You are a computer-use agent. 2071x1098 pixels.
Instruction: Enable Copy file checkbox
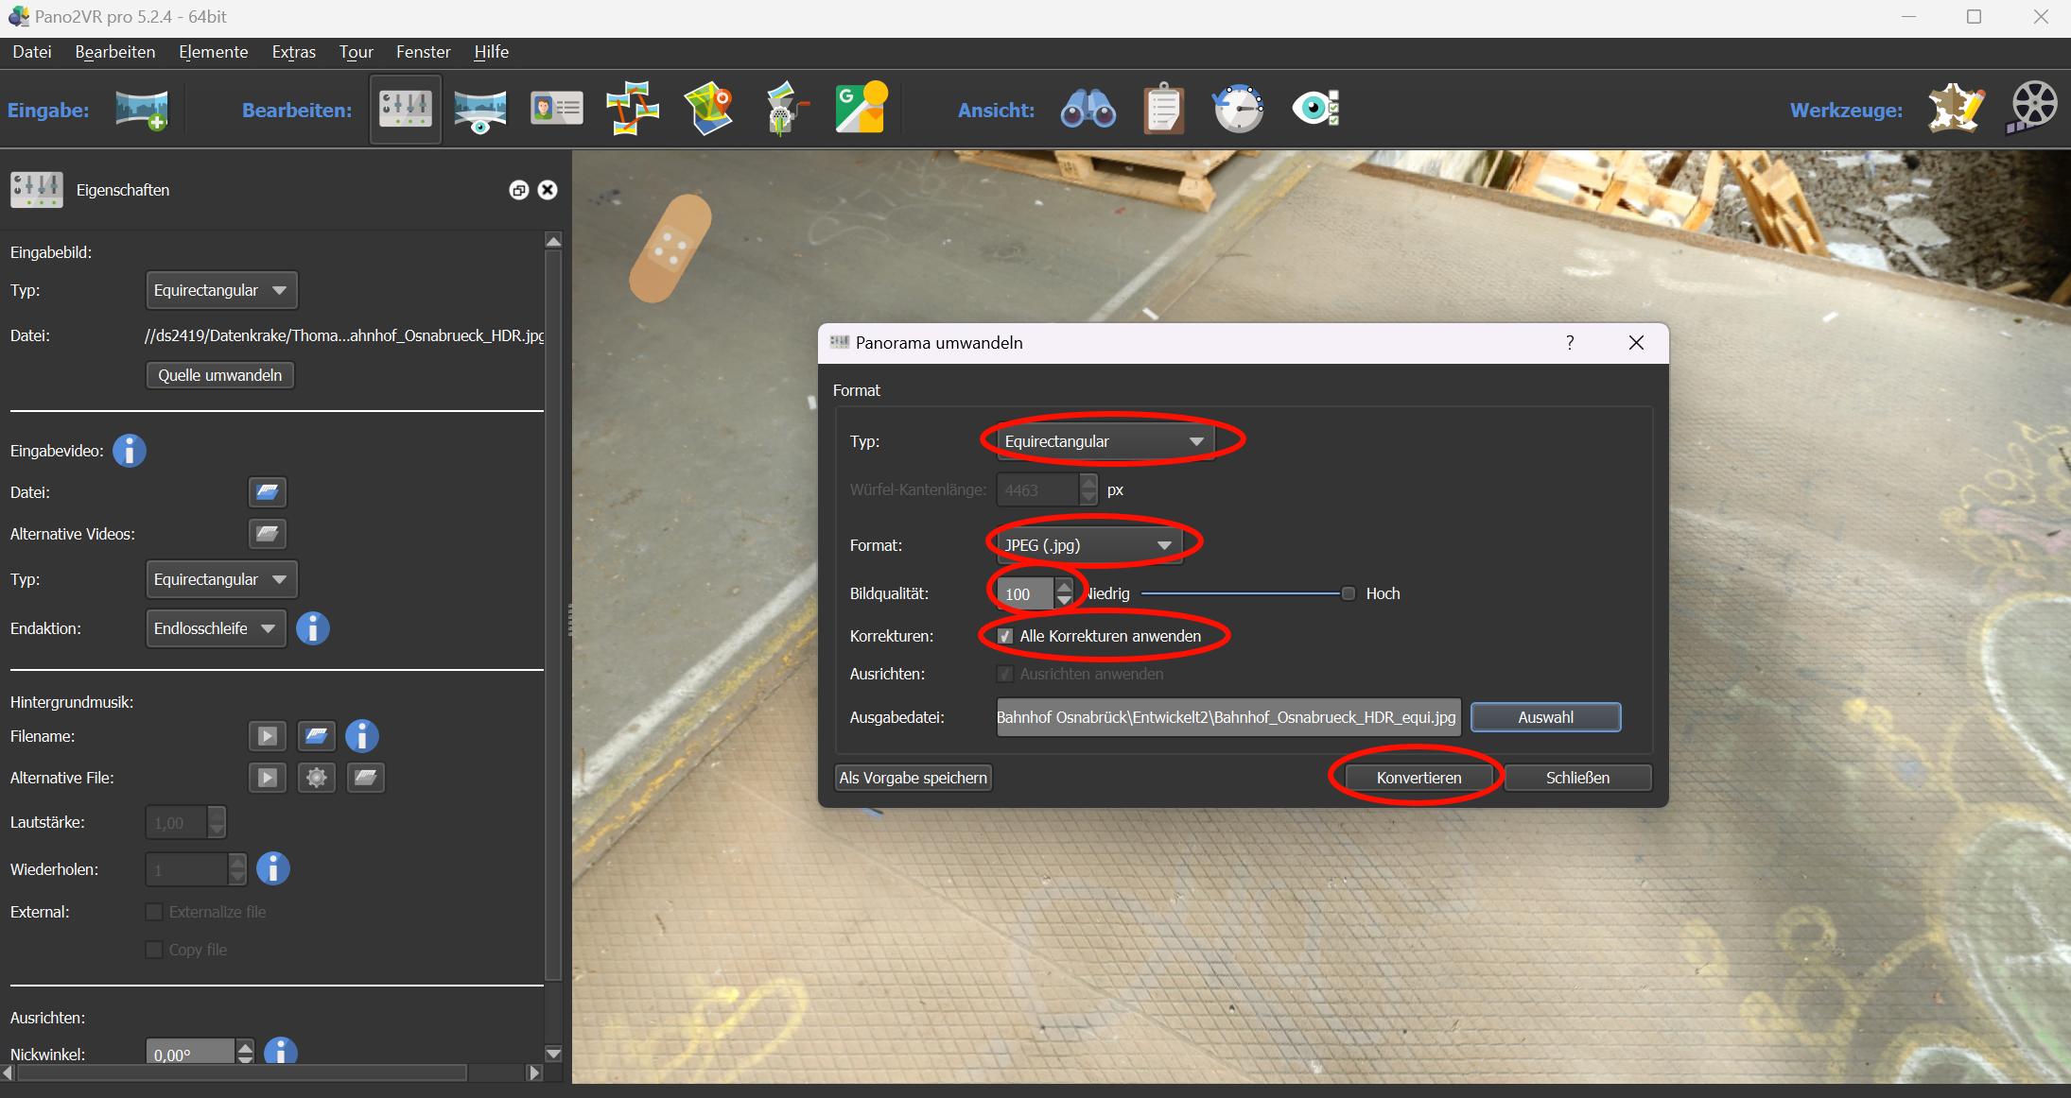coord(154,950)
